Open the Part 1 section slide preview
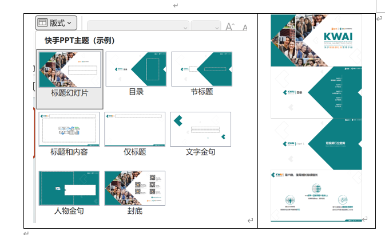This screenshot has width=385, height=235. click(x=316, y=144)
